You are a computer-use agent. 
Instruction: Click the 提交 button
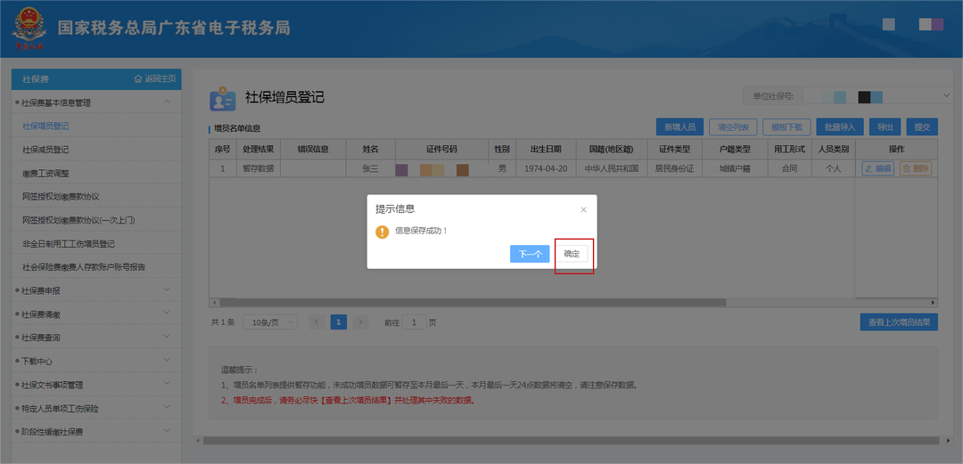(x=922, y=127)
